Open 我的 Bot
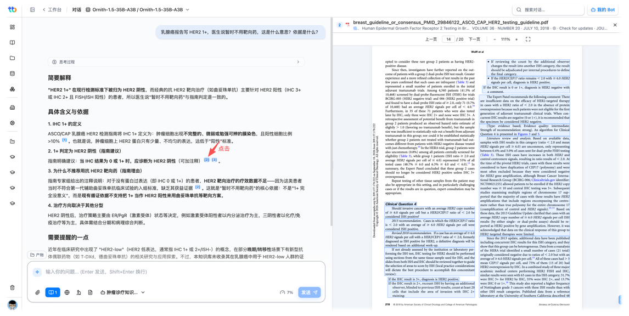The image size is (629, 316). point(603,10)
